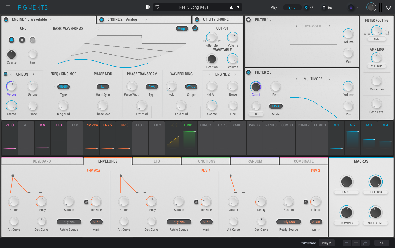Toggle the Unison power switch
Image resolution: width=395 pixels, height=248 pixels.
(x=6, y=74)
